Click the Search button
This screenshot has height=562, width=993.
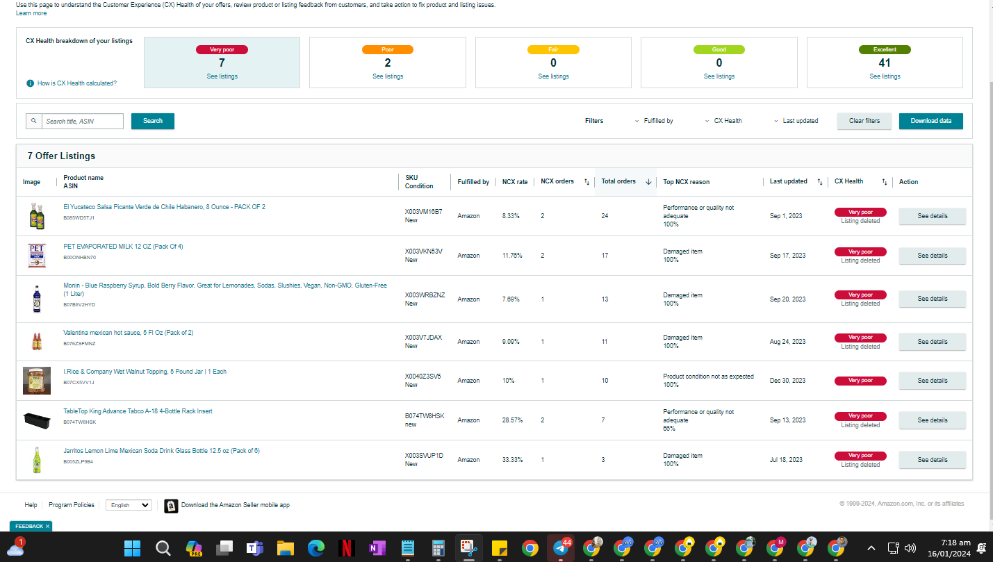[153, 121]
